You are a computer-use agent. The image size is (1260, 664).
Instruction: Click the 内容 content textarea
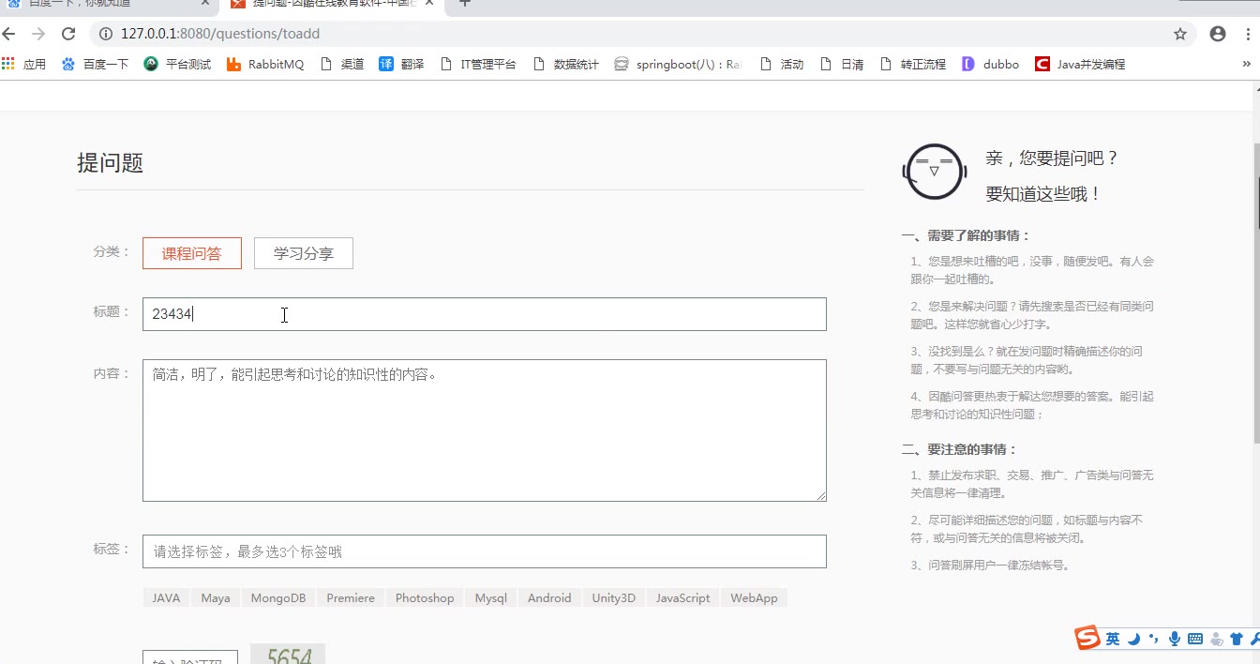pyautogui.click(x=485, y=430)
